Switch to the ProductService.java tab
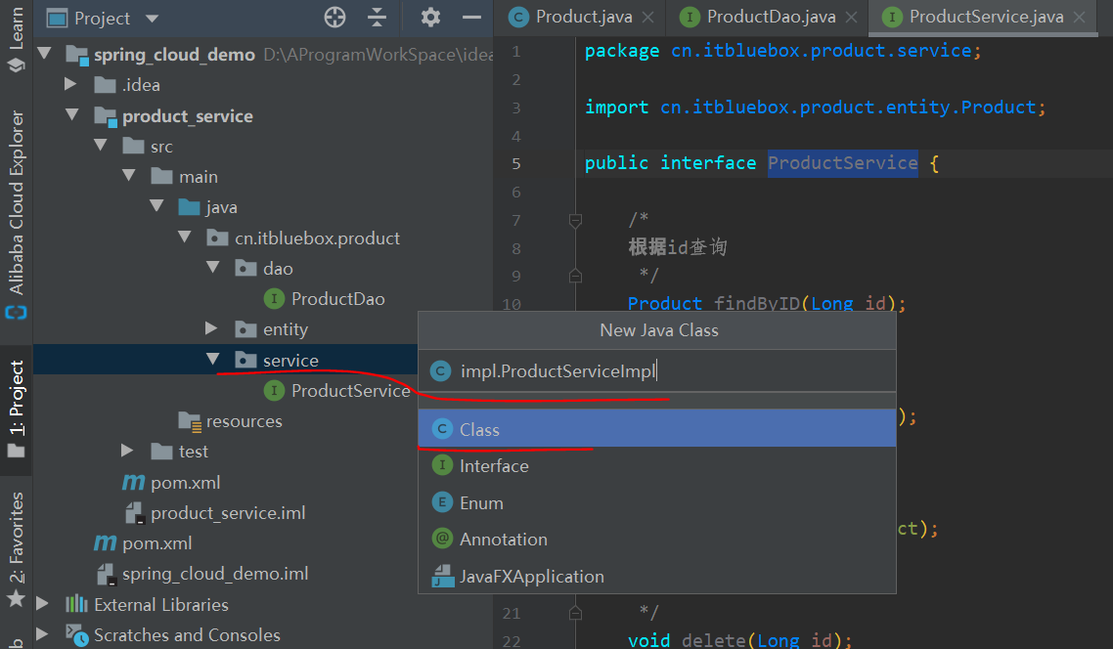 [x=986, y=17]
